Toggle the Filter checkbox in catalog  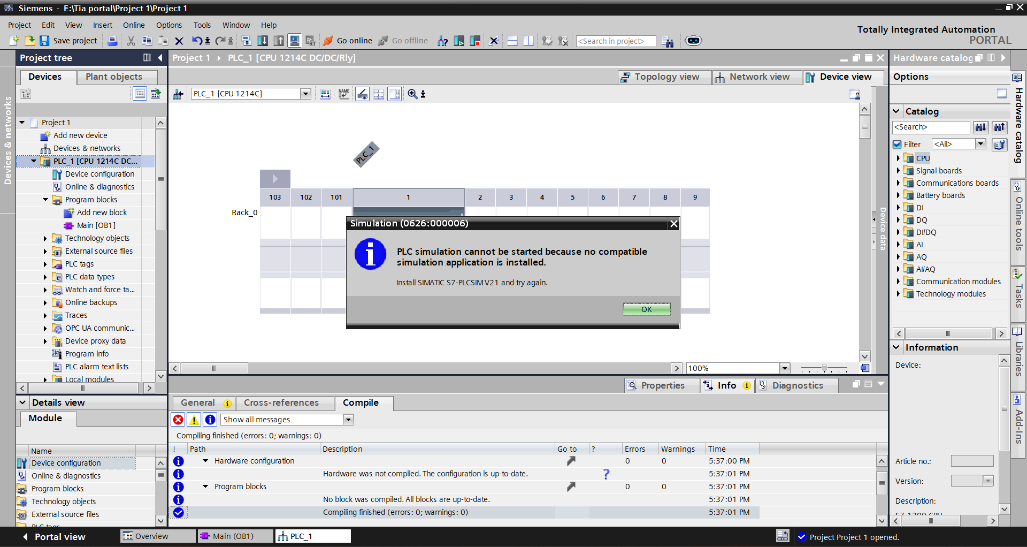click(x=898, y=145)
